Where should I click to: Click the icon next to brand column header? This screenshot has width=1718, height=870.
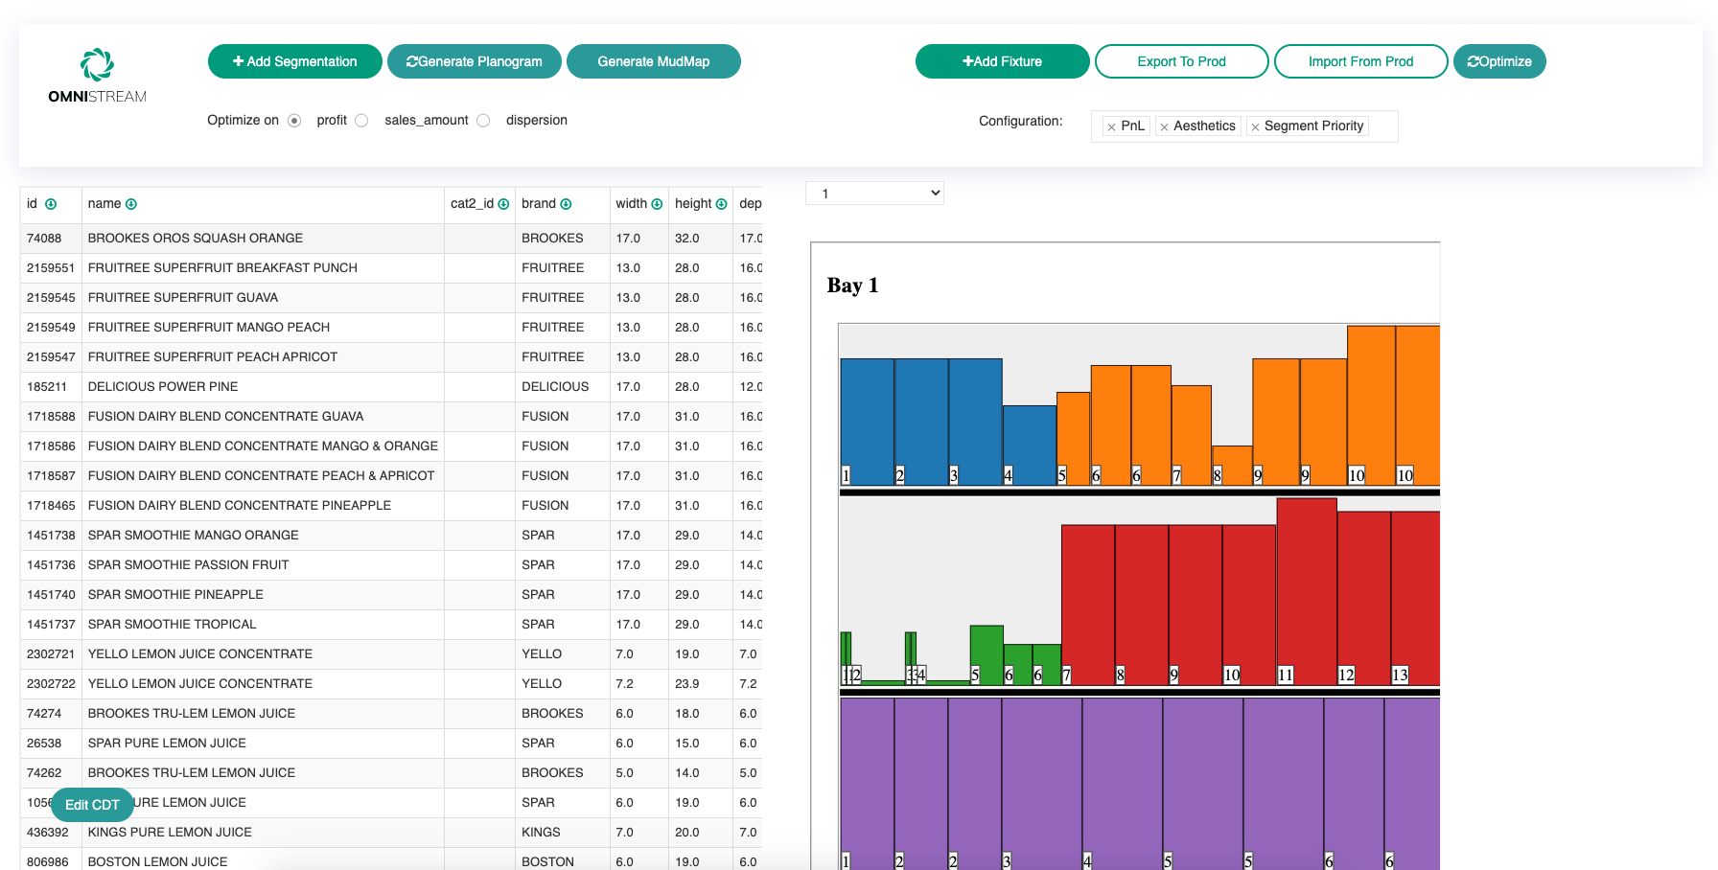(566, 204)
